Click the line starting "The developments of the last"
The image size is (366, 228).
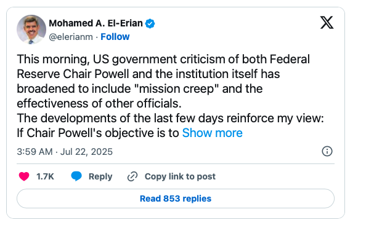pyautogui.click(x=170, y=118)
